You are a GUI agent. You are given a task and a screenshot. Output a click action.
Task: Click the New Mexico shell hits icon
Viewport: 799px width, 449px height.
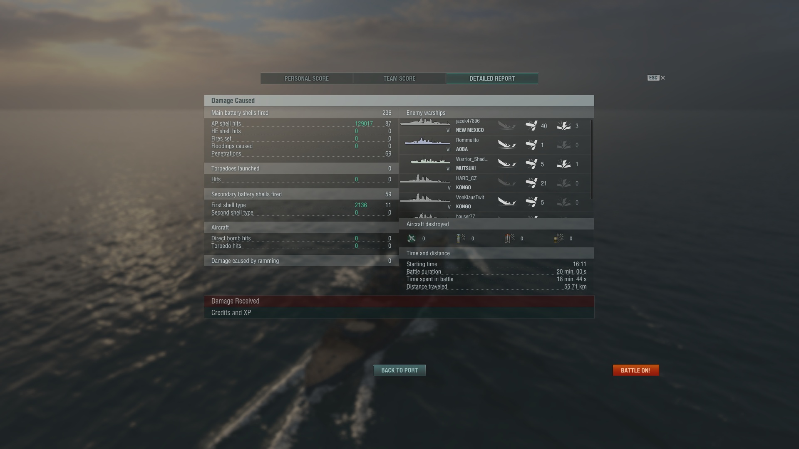[x=531, y=126]
